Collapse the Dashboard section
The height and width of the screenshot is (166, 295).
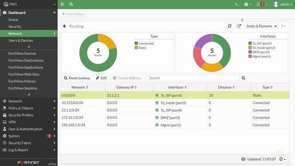[54, 12]
